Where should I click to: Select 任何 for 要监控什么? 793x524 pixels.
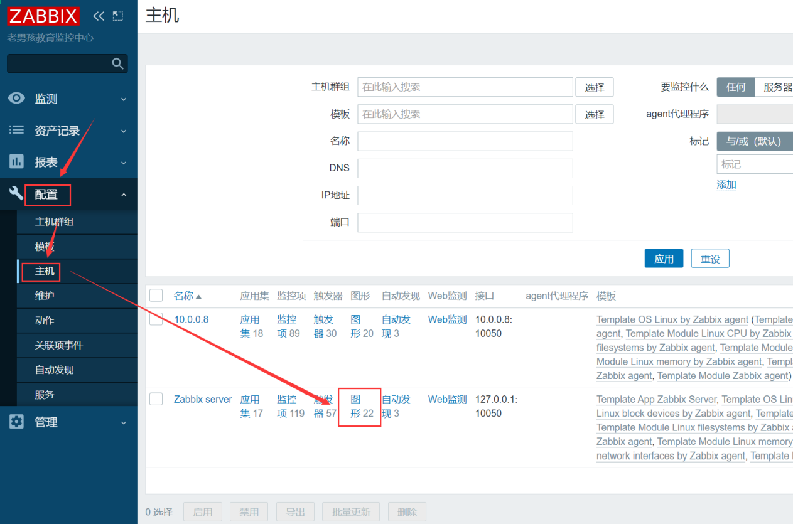click(736, 87)
